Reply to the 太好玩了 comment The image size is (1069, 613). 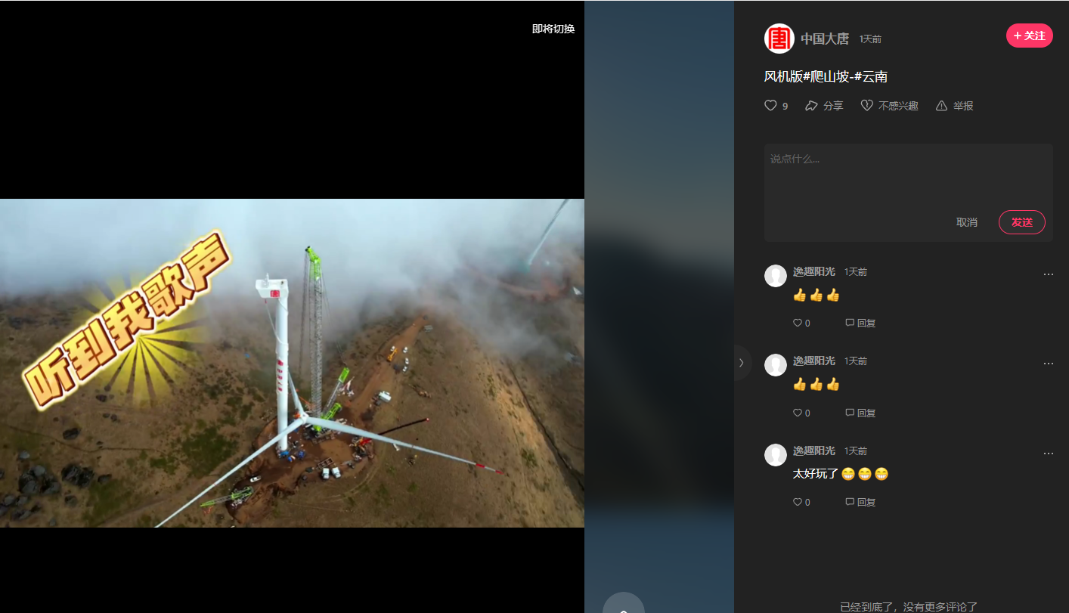click(x=860, y=502)
